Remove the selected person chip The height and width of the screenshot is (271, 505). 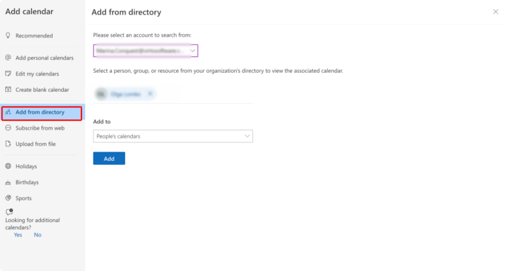(x=150, y=94)
